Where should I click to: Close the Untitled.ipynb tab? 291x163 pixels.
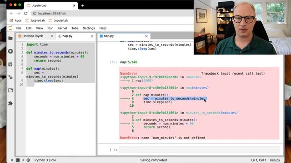pyautogui.click(x=52, y=36)
